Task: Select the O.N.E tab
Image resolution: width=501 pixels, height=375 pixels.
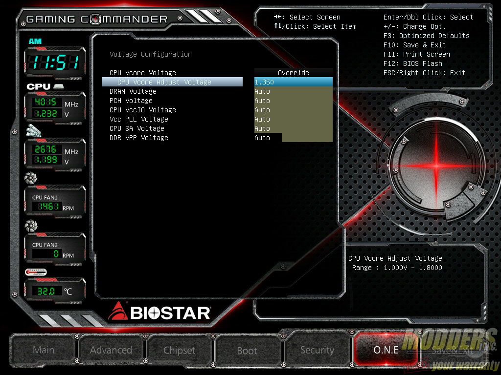Action: point(386,350)
